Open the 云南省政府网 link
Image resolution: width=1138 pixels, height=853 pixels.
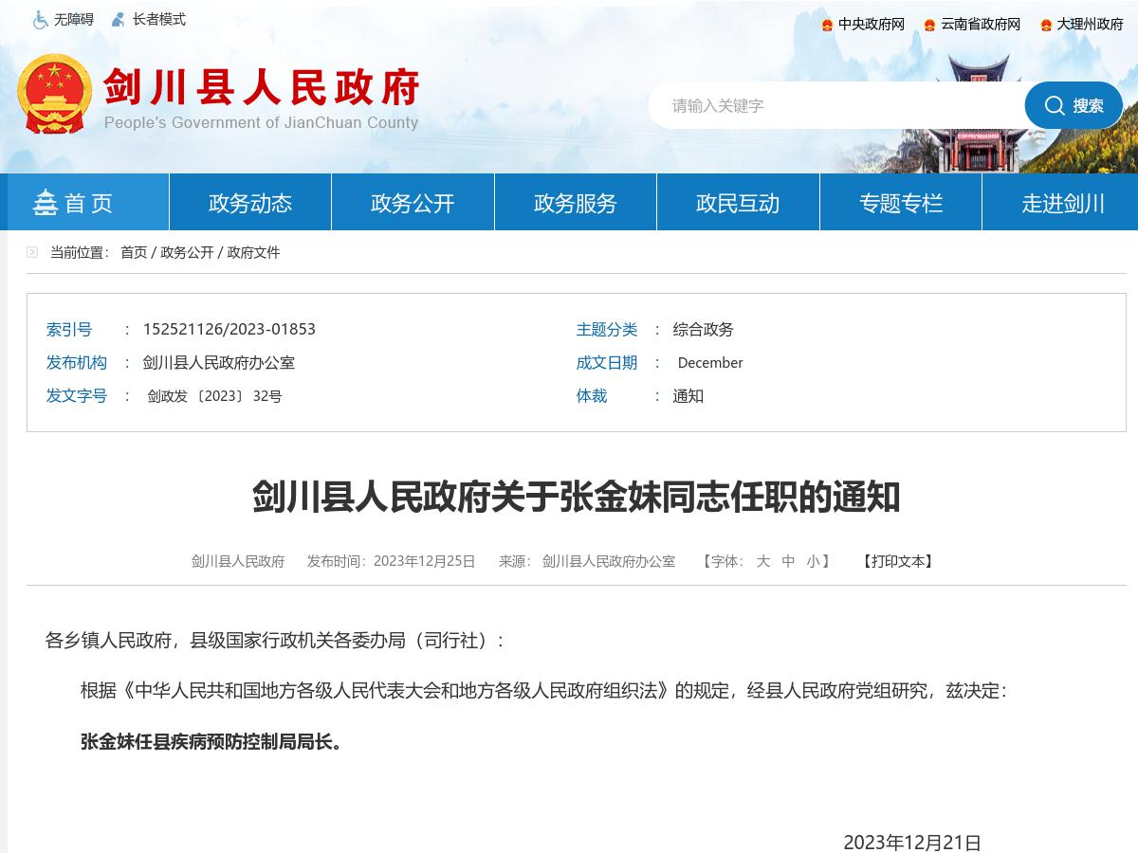click(981, 25)
